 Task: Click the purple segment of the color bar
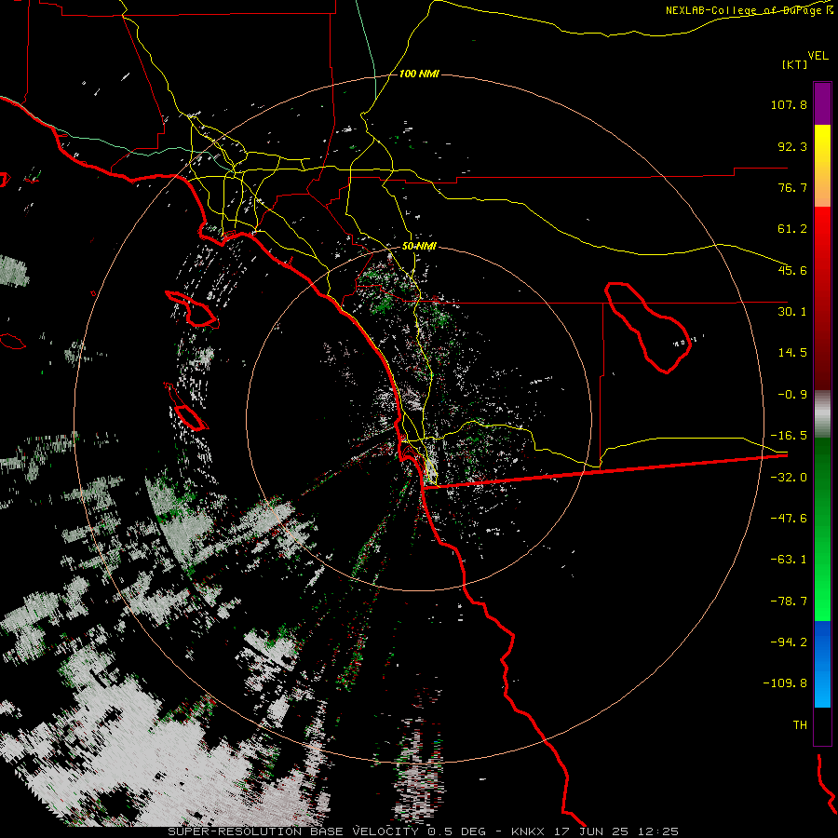(822, 103)
